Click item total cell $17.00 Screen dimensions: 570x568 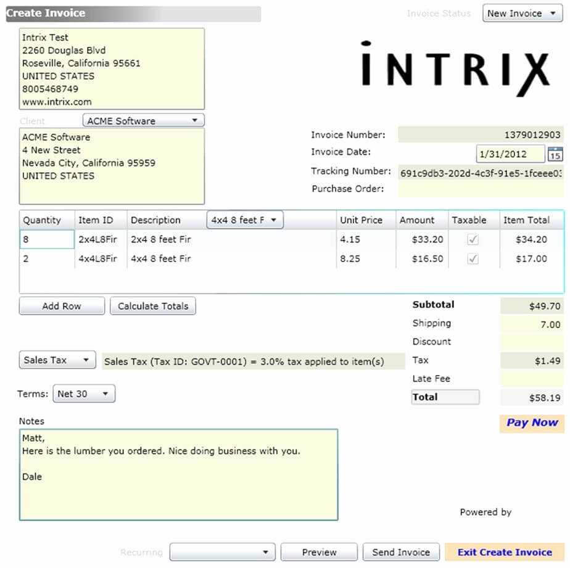click(x=532, y=259)
